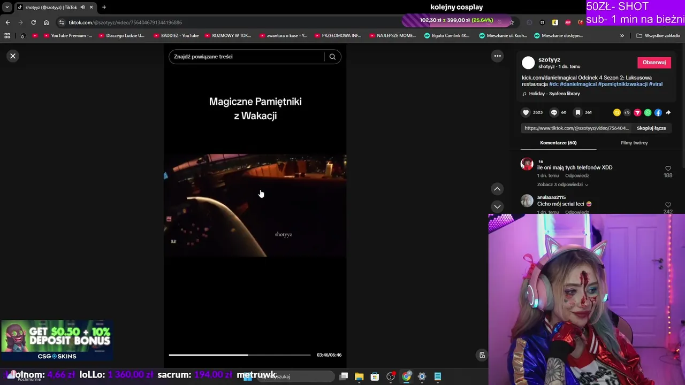The image size is (685, 385).
Task: Share to WhatsApp icon
Action: pos(648,112)
